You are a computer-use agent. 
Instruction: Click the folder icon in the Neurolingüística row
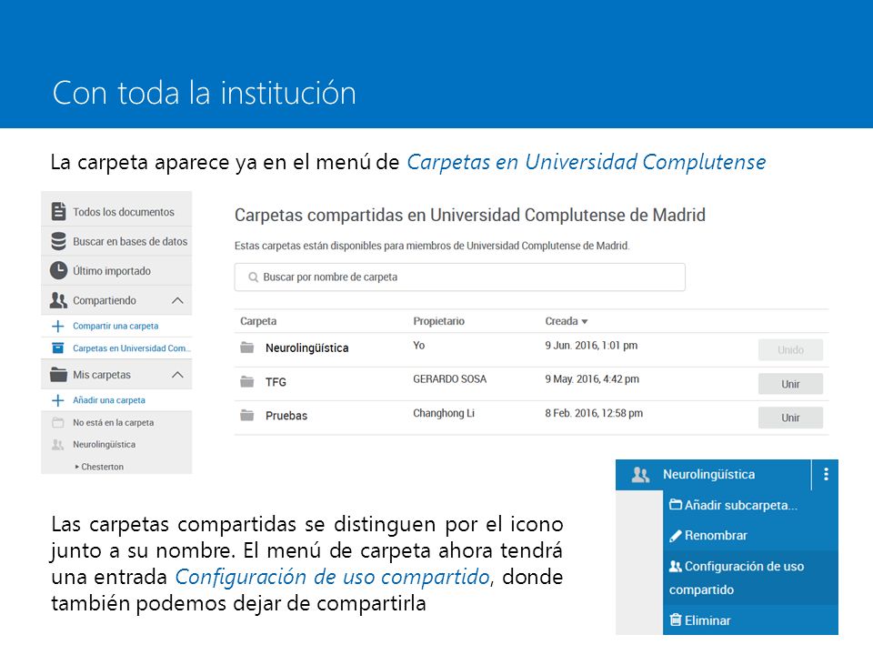pos(247,348)
